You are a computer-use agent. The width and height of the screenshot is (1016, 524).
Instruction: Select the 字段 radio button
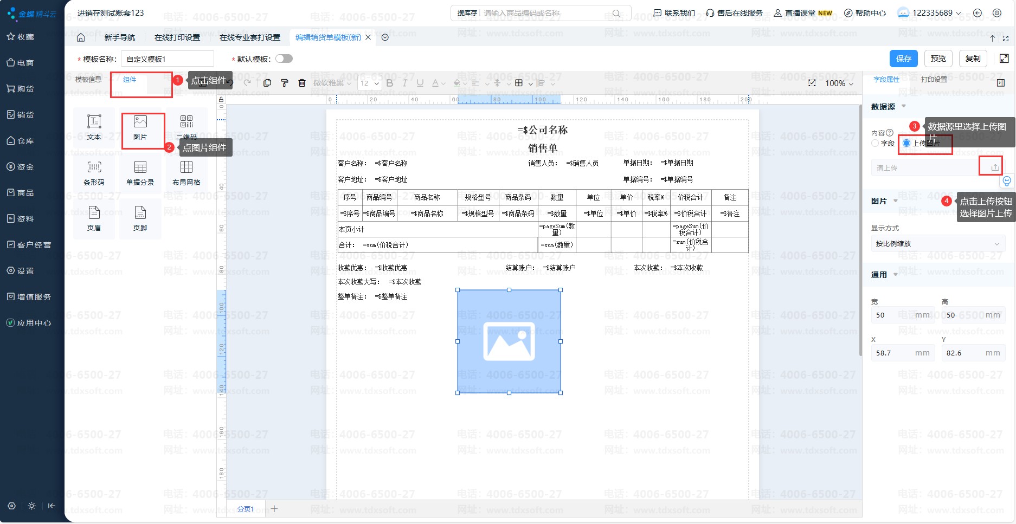click(x=875, y=143)
